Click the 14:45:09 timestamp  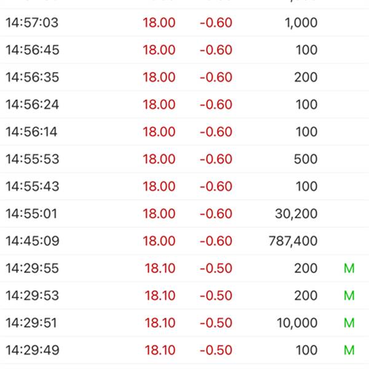(x=32, y=241)
